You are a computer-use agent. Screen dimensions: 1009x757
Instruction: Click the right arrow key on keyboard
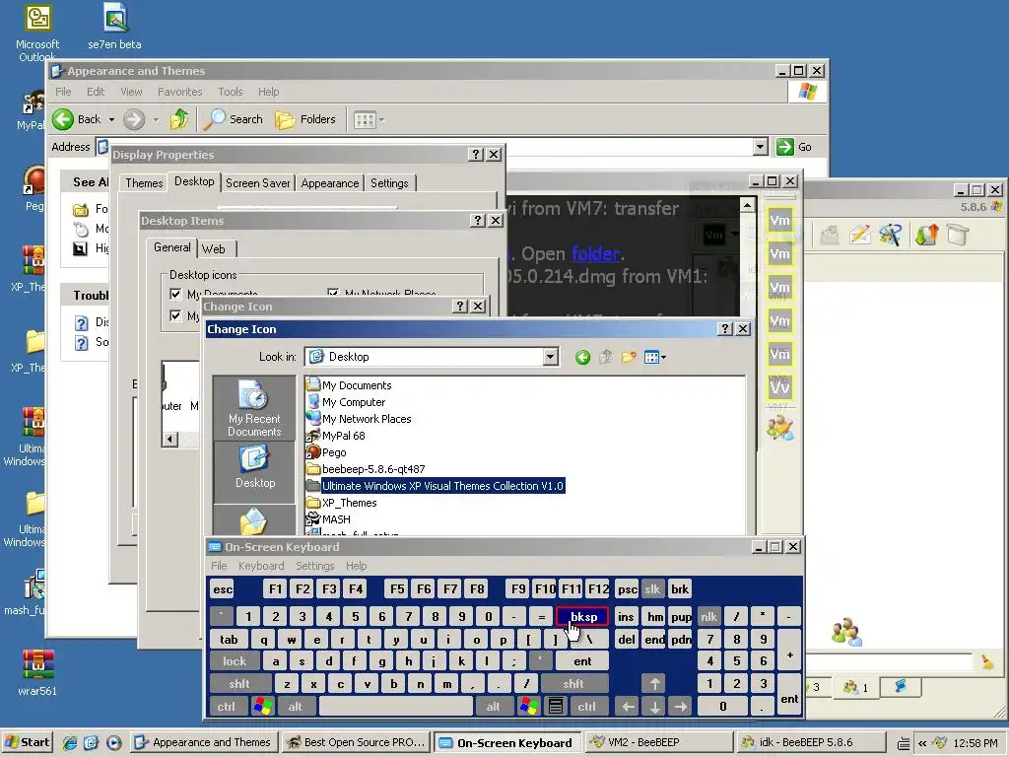point(681,706)
